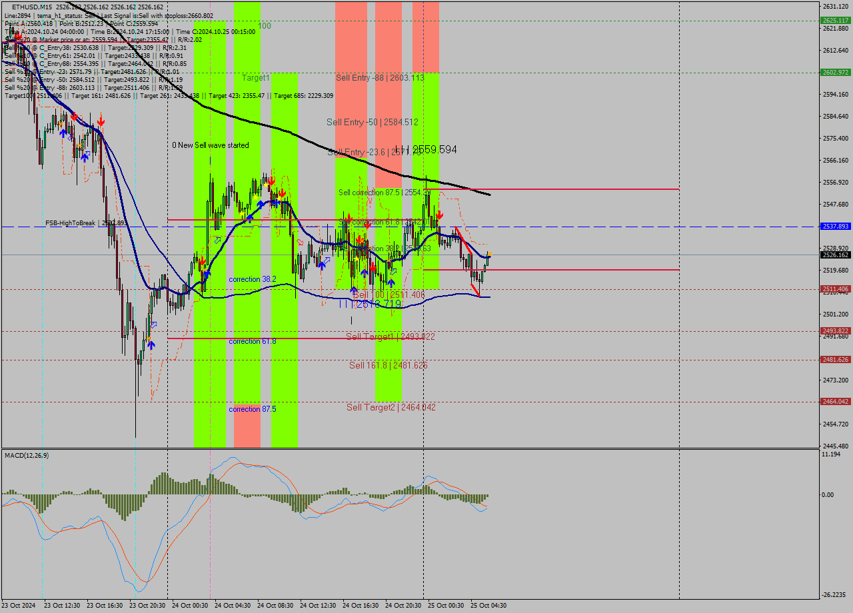Select the blue 'correction 87.5' label
Image resolution: width=853 pixels, height=613 pixels.
click(x=253, y=409)
